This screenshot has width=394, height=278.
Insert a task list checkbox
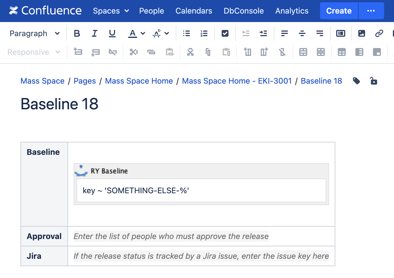point(225,33)
